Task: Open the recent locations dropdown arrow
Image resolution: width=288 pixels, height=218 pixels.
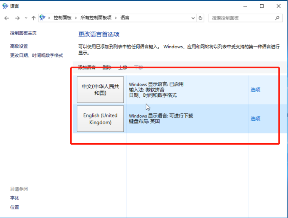Action: (26, 18)
